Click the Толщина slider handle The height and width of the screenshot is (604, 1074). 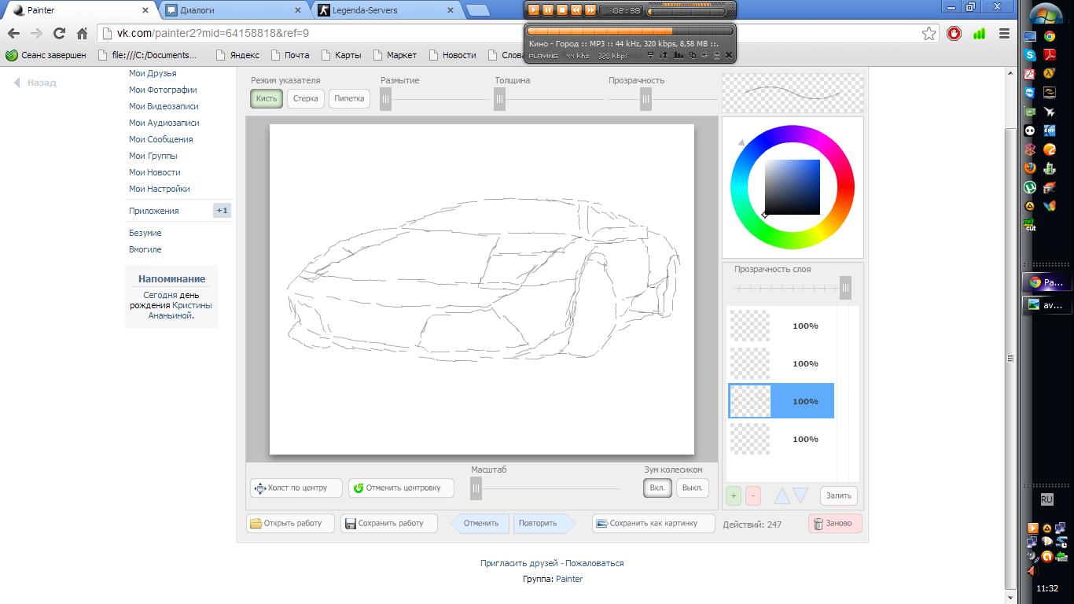point(499,99)
